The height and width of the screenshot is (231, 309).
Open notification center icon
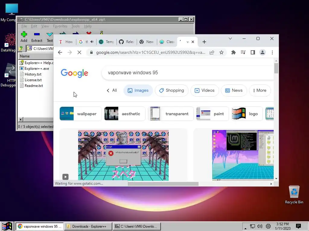point(298,226)
